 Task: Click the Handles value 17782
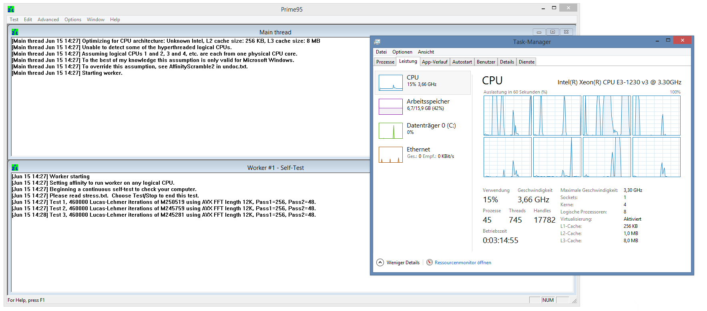[544, 220]
